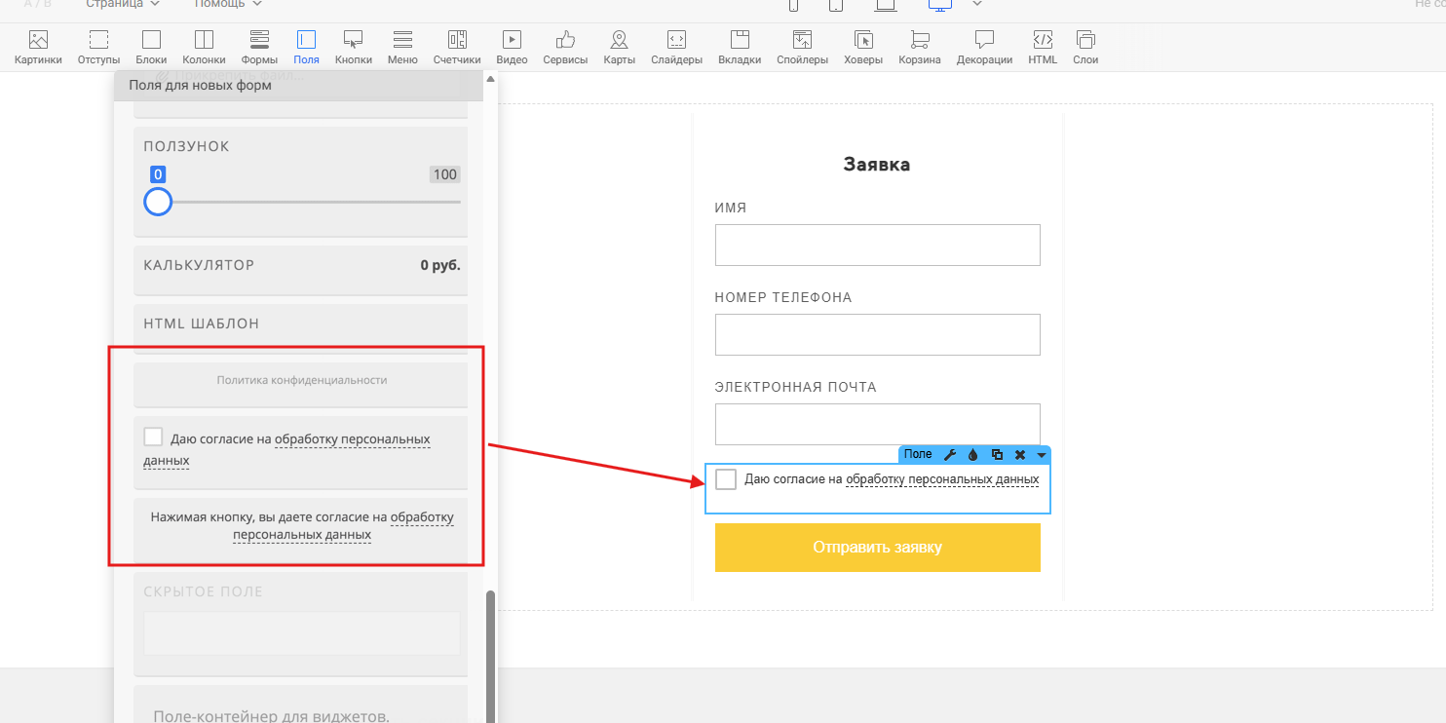Duplicate the selected field with copy icon
The width and height of the screenshot is (1446, 723).
[997, 455]
